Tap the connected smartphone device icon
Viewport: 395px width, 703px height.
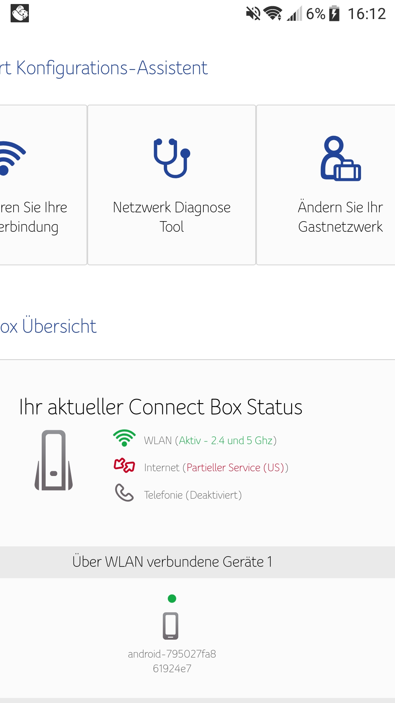[x=170, y=625]
